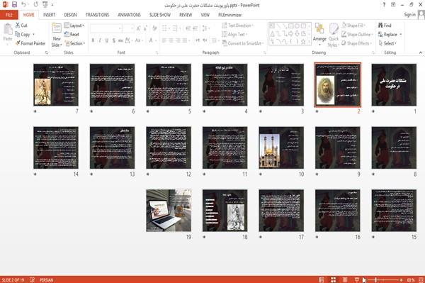
Task: Open the Clipboard dialog launcher
Action: pyautogui.click(x=46, y=53)
